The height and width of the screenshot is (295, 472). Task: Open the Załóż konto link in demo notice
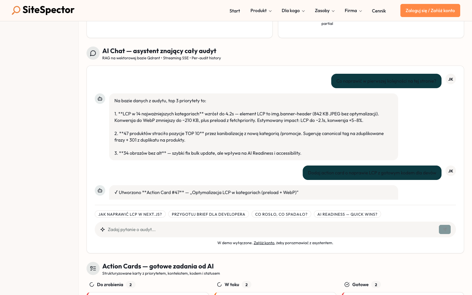point(264,243)
